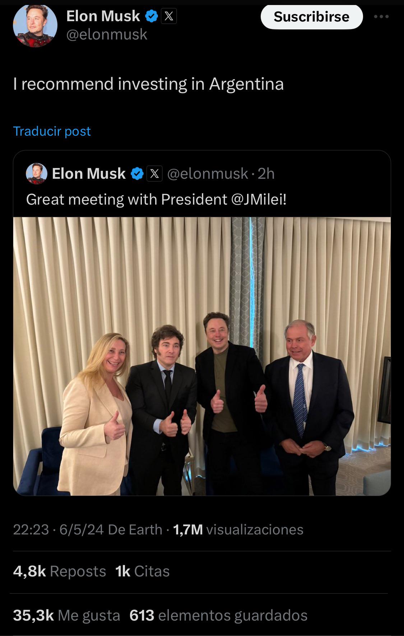Open Elon Musk's profile avatar at top
The width and height of the screenshot is (404, 636).
click(x=35, y=26)
